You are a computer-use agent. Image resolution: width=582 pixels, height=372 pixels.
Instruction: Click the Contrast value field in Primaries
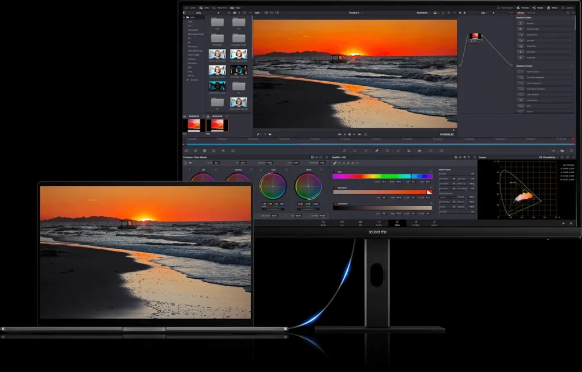coord(269,163)
